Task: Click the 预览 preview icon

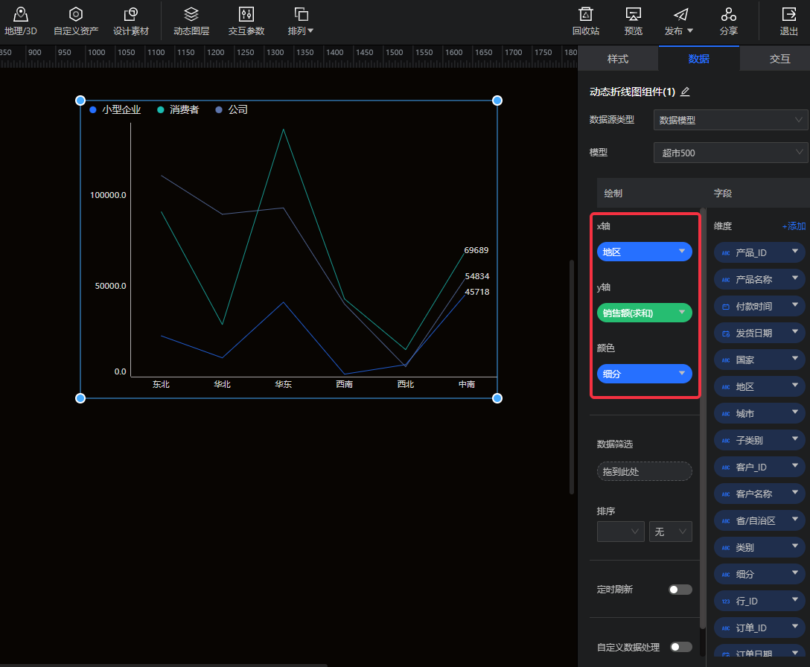Action: (x=634, y=15)
